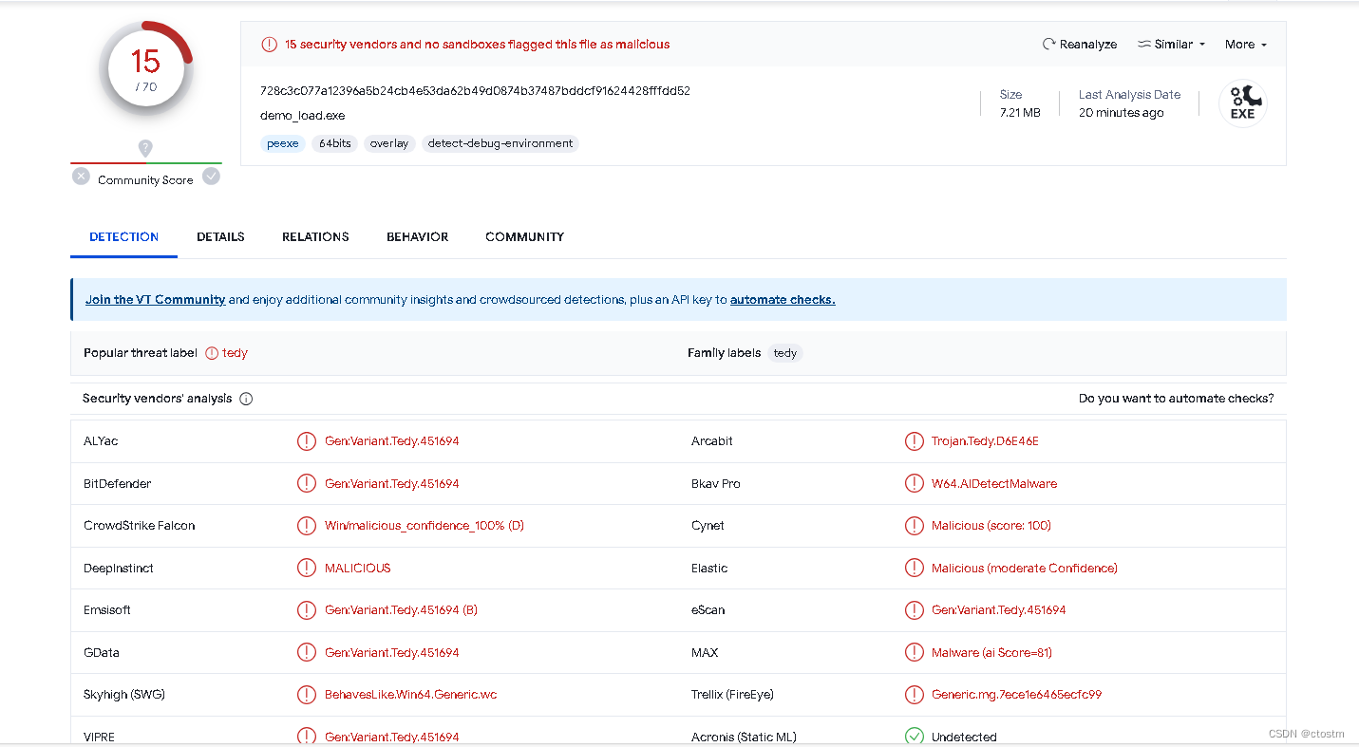Open the DETAILS tab

point(220,237)
